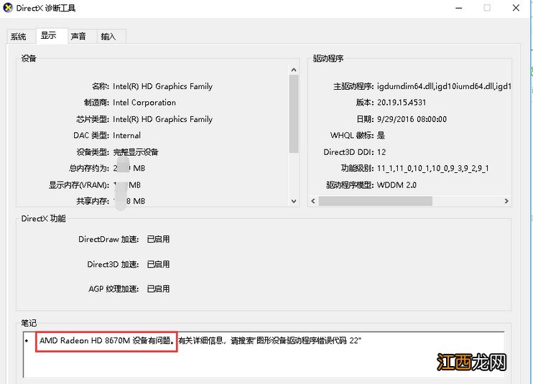Click the device list scroll down arrow
This screenshot has height=384, width=533.
tap(294, 202)
